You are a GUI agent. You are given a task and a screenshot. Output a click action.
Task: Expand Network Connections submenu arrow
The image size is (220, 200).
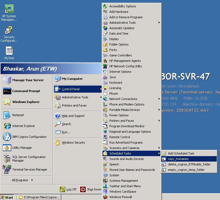click(159, 99)
